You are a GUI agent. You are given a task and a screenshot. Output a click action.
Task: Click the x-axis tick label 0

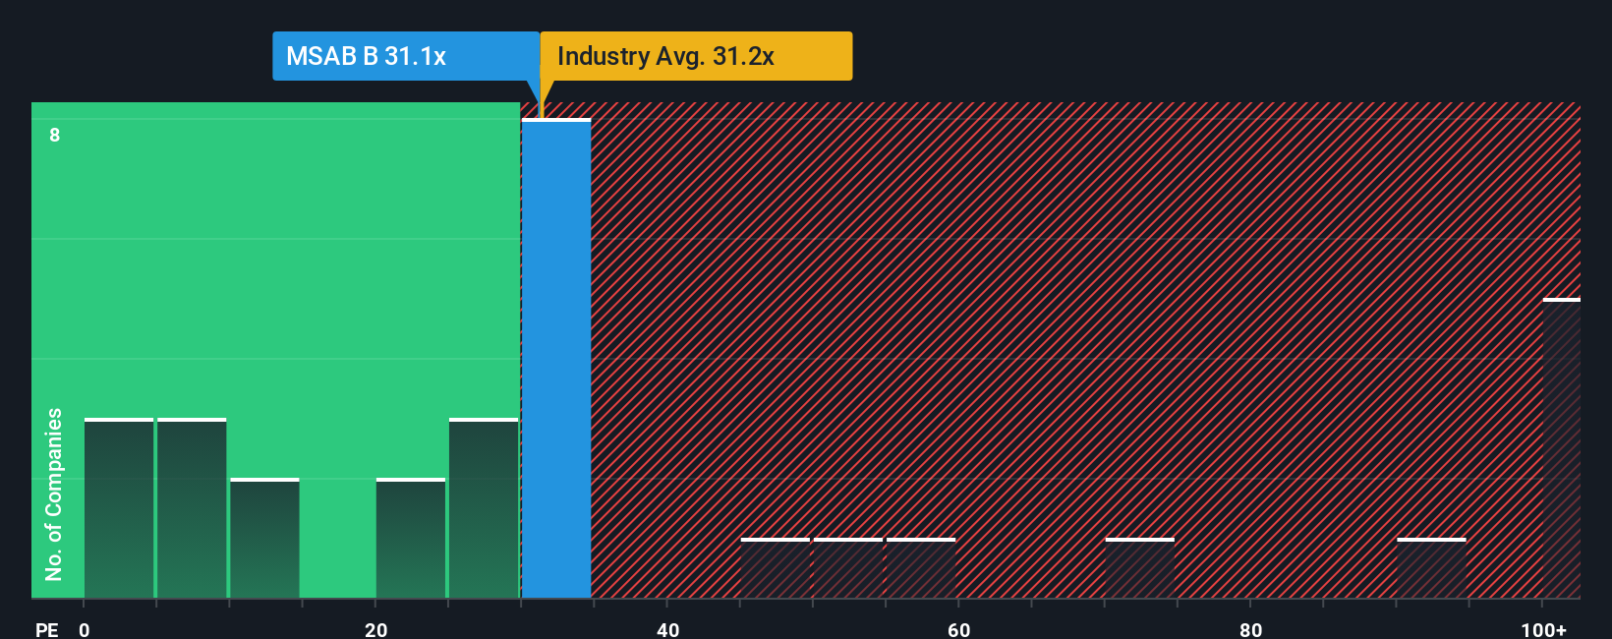click(85, 629)
